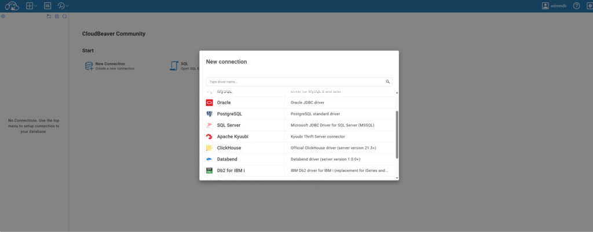This screenshot has height=232, width=593.
Task: Refresh the navigator tree
Action: click(x=65, y=16)
